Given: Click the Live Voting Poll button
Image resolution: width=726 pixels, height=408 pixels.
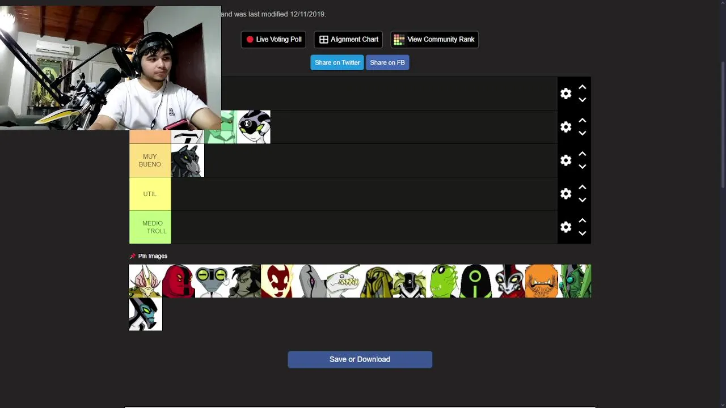Looking at the screenshot, I should (273, 40).
